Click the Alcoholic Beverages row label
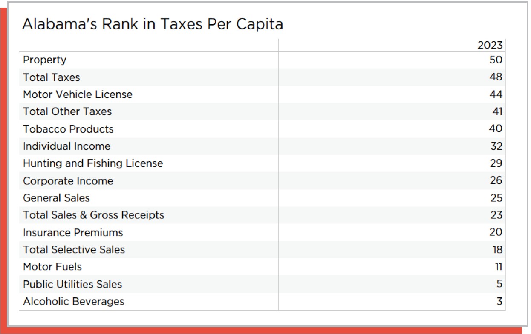The image size is (531, 334). tap(74, 302)
